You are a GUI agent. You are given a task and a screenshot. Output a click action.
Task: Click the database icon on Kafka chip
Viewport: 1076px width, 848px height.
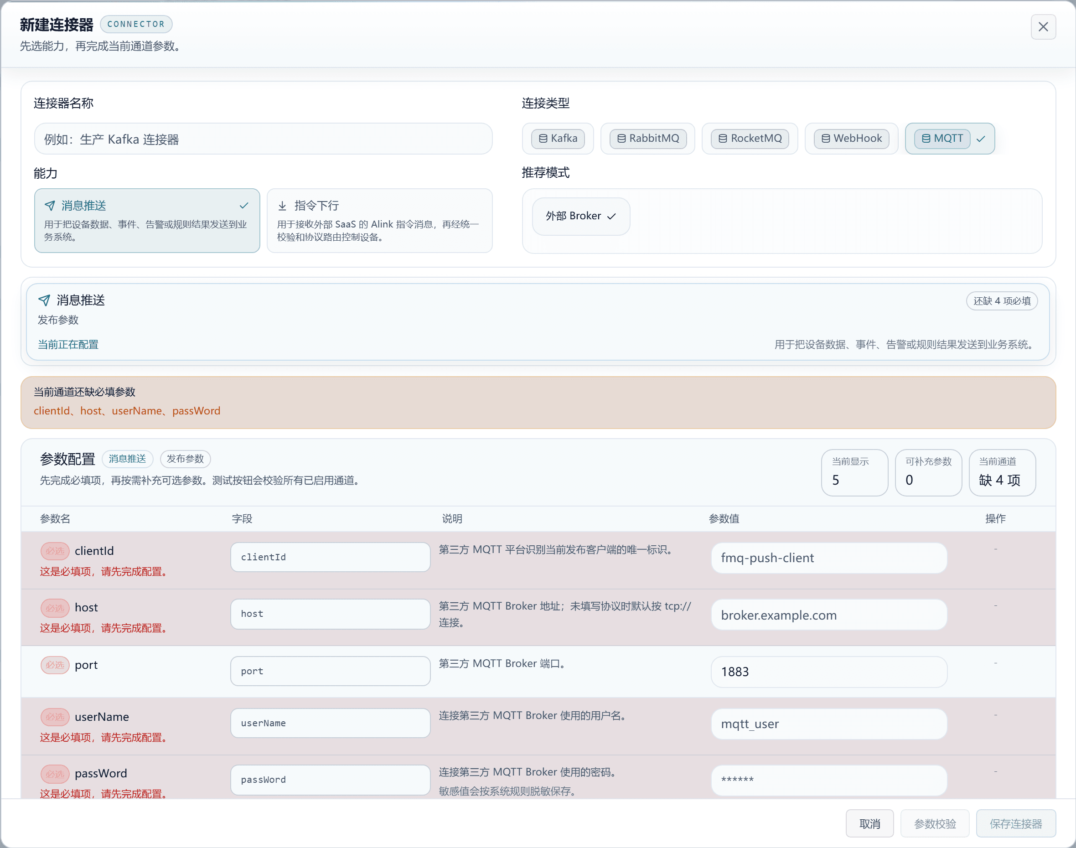(x=543, y=139)
